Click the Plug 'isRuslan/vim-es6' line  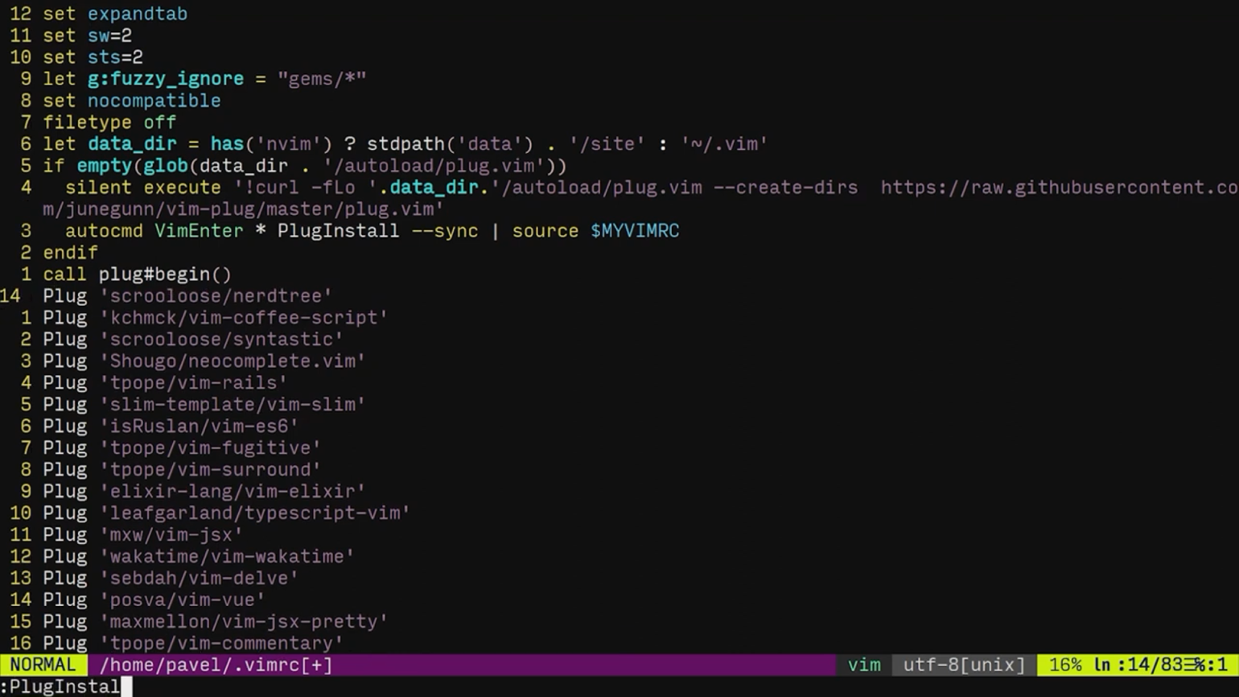pos(171,427)
